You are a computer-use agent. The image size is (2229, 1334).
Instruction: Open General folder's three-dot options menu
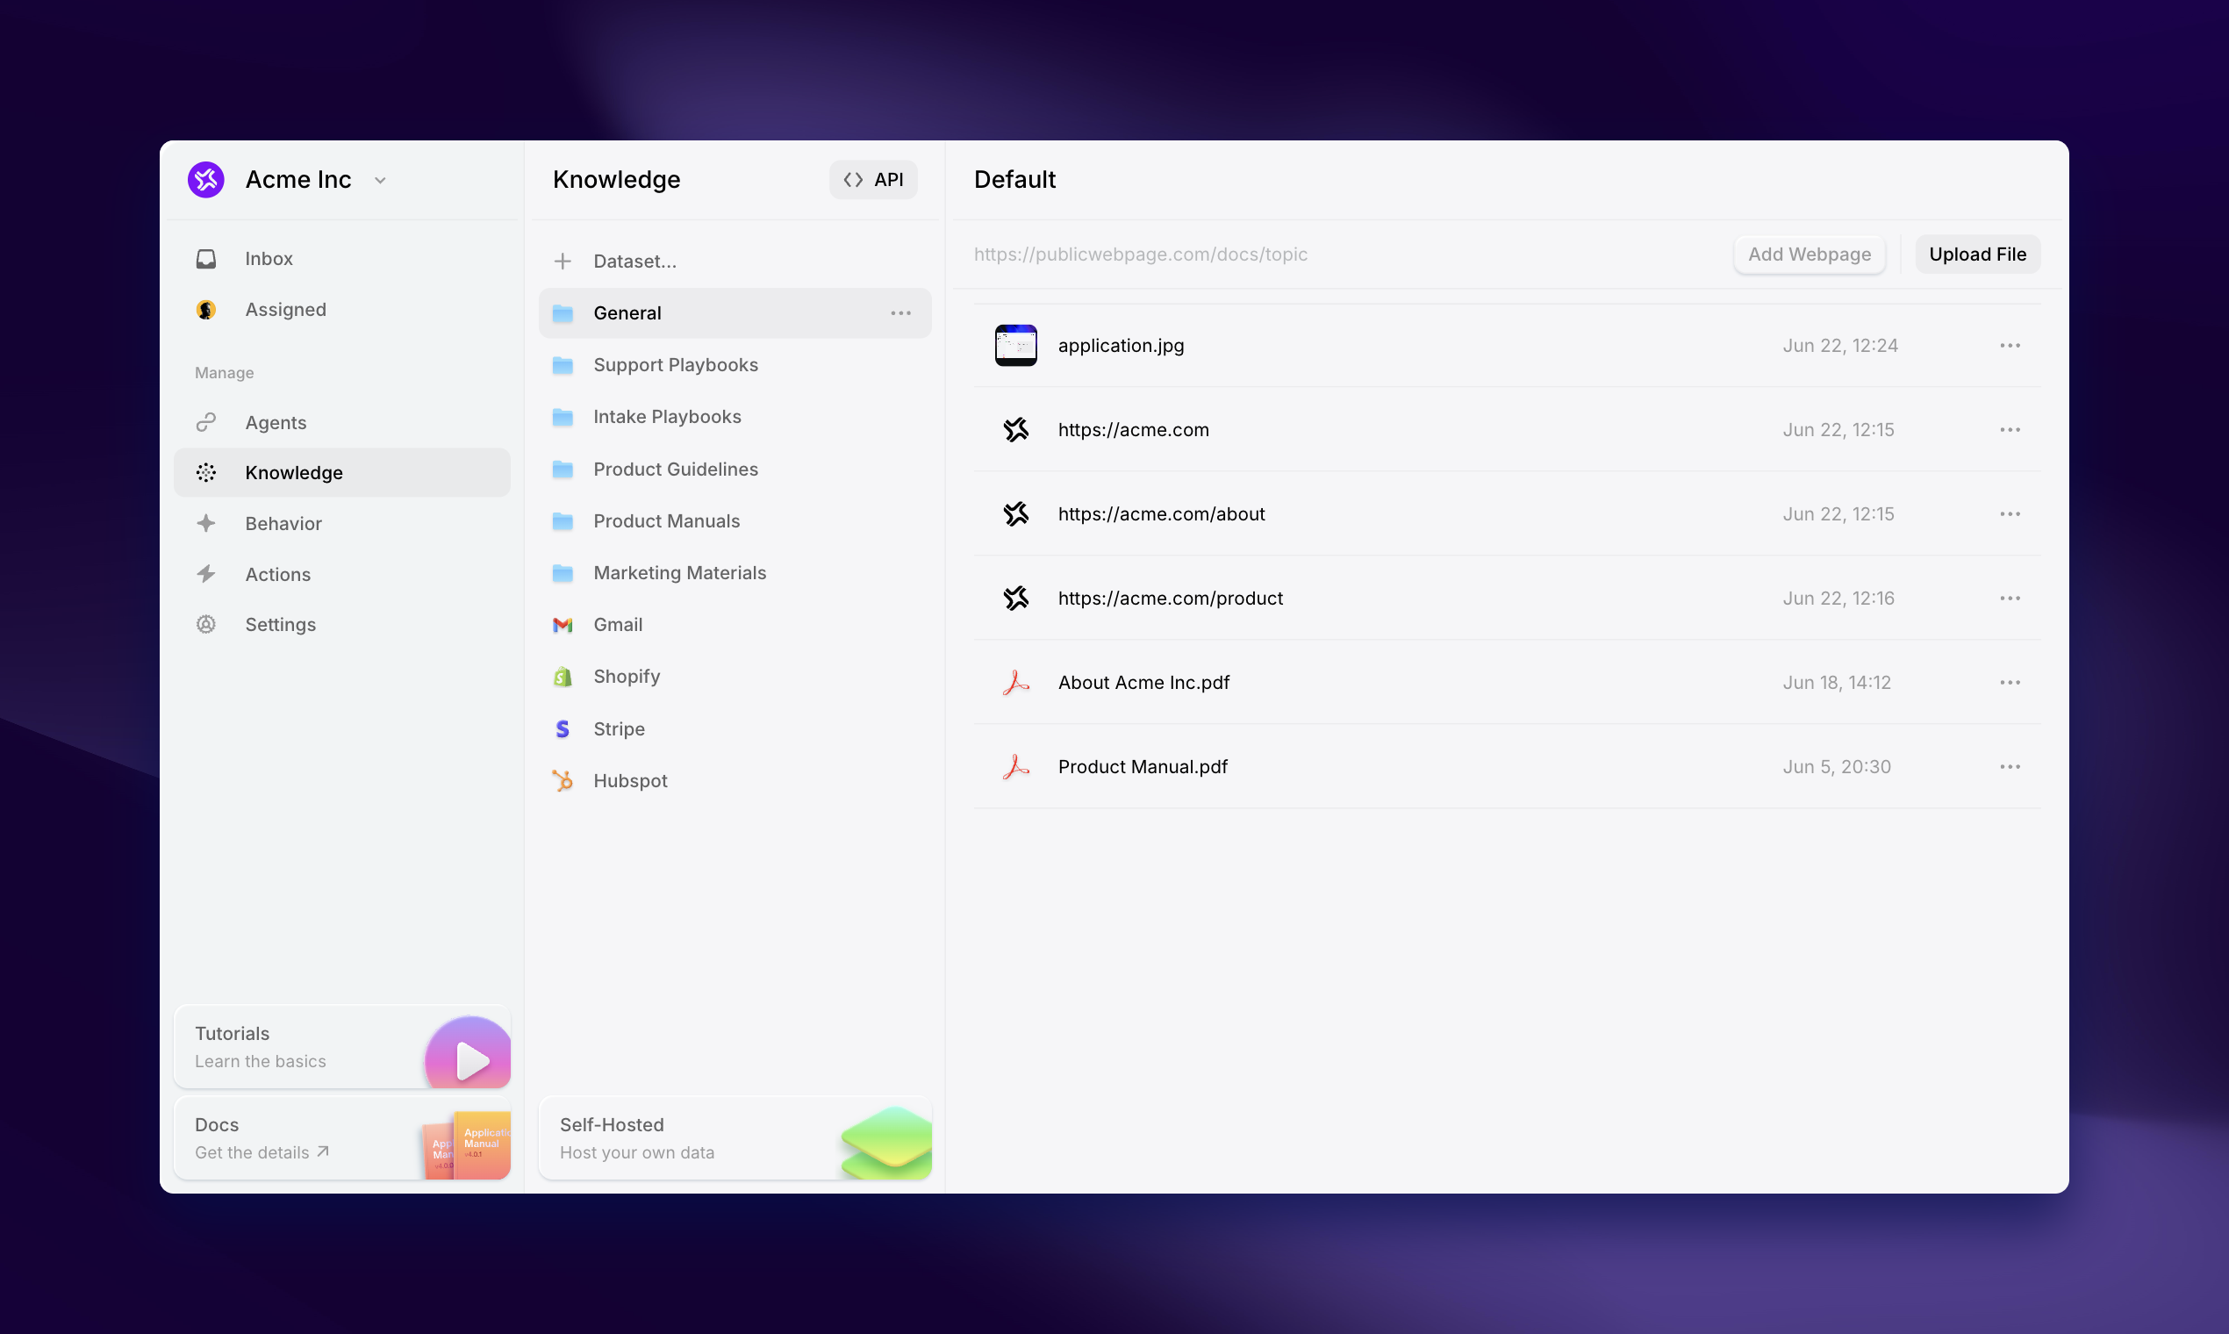900,312
